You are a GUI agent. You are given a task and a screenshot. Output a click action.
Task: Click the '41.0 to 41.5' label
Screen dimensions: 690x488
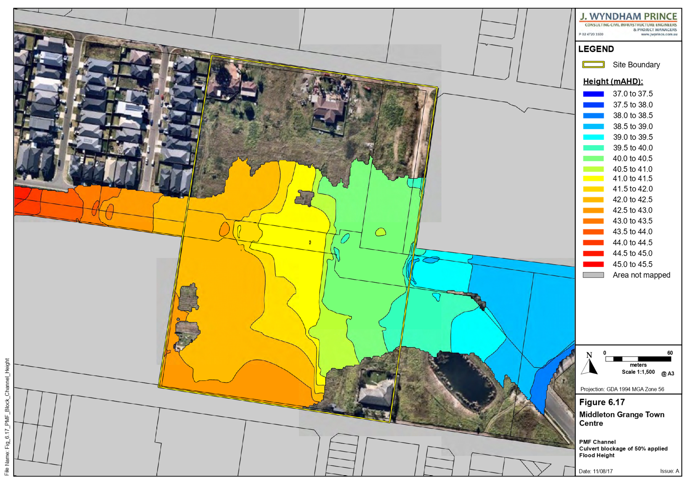633,178
